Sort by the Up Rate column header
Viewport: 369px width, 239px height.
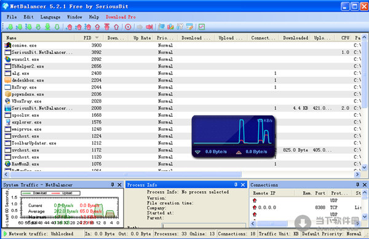point(141,38)
